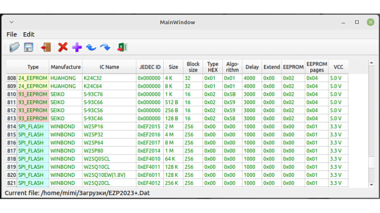The height and width of the screenshot is (213, 380).
Task: Select the W25Q10EW(1.8V) IC name cell
Action: click(x=105, y=175)
